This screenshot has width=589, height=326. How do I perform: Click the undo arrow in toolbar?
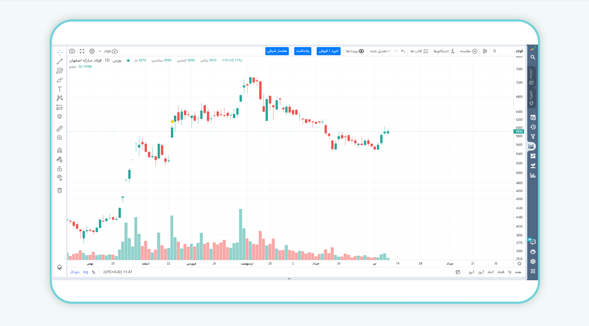click(x=403, y=51)
